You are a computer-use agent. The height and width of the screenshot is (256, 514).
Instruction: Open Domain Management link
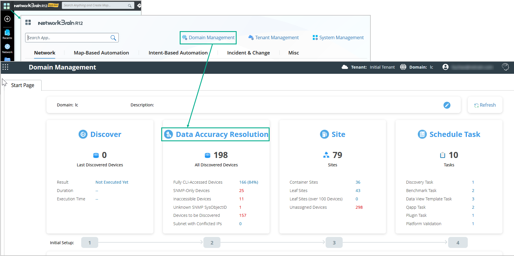coord(208,38)
